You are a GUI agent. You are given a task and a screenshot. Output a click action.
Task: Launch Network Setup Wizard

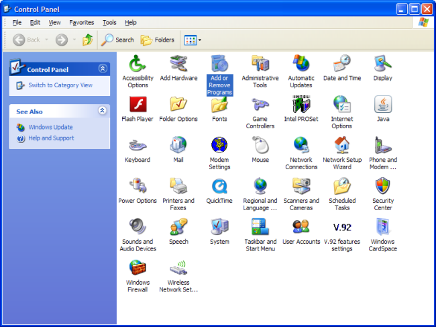click(x=342, y=153)
